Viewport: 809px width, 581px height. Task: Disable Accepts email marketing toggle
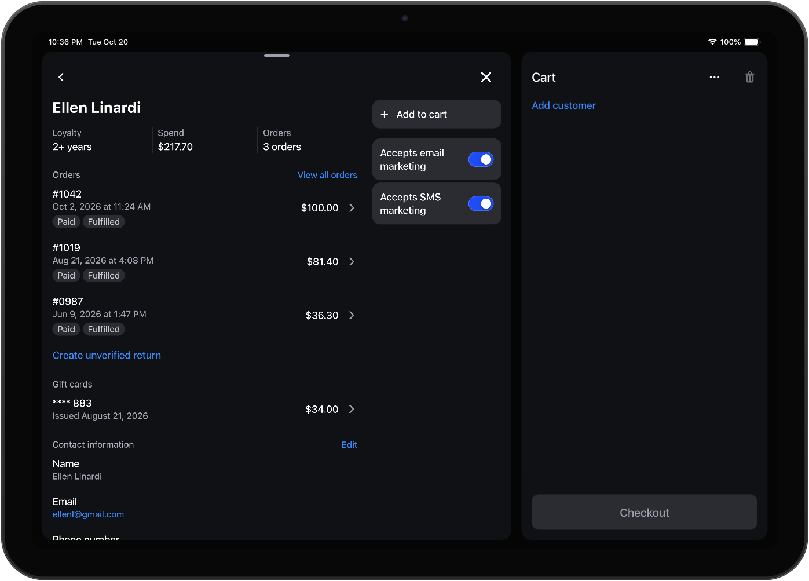pyautogui.click(x=481, y=159)
